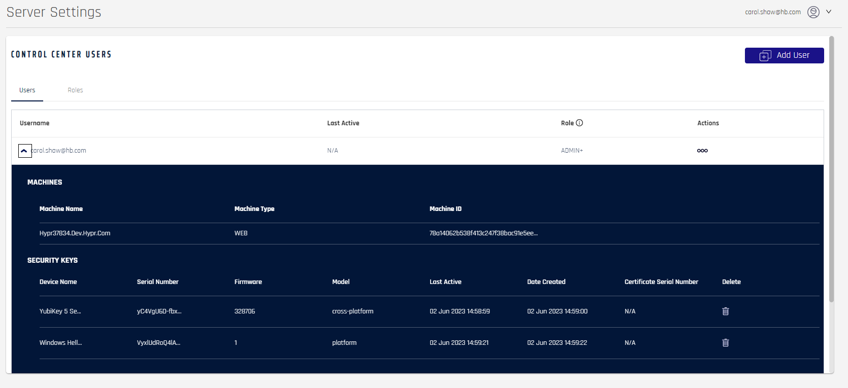848x388 pixels.
Task: Click the Machine ID 78a14062b538f... value
Action: (483, 233)
